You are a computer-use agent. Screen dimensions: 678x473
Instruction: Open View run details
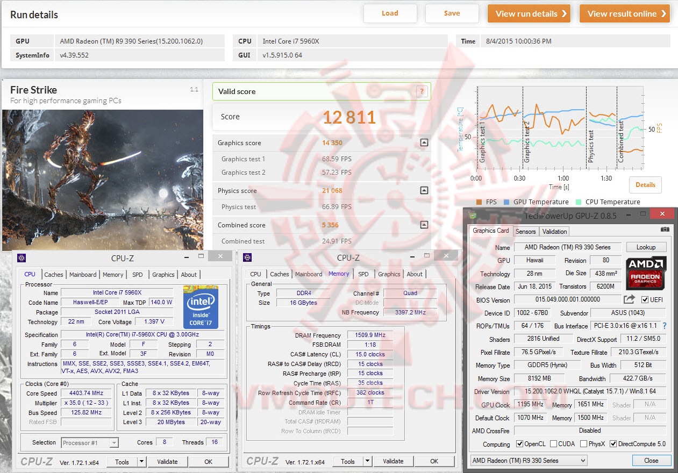click(x=529, y=13)
